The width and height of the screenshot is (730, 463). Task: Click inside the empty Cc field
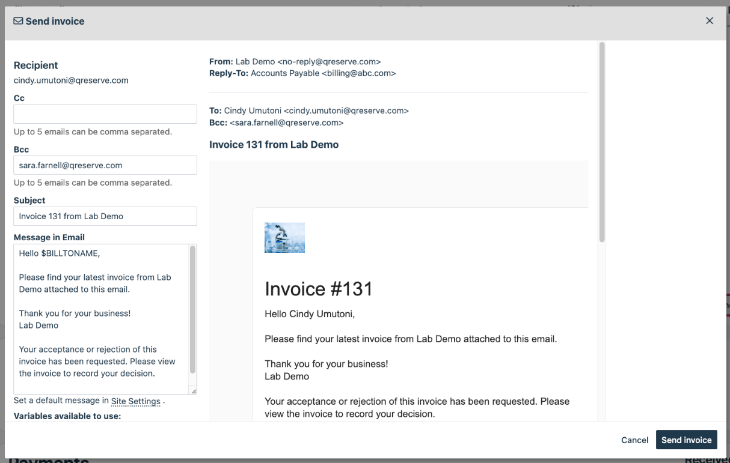click(x=105, y=113)
